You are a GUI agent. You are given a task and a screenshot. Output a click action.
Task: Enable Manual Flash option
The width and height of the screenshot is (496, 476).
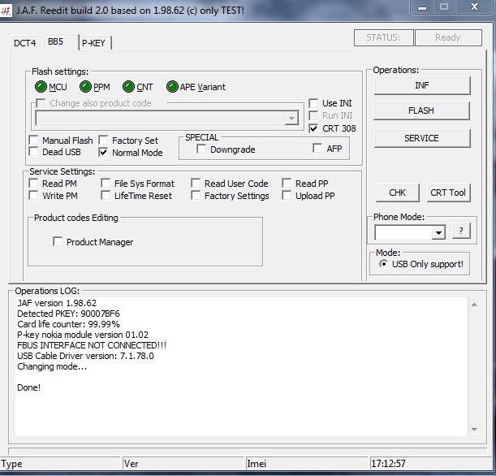33,140
